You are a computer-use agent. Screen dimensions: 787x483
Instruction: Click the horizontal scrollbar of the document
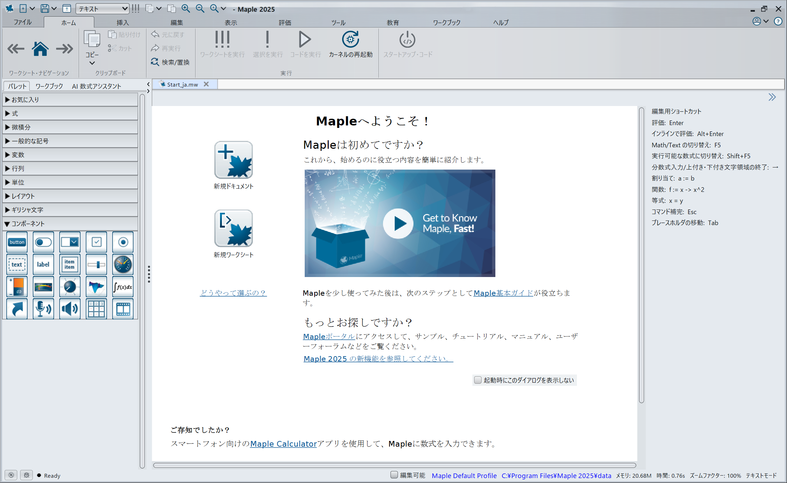click(394, 465)
